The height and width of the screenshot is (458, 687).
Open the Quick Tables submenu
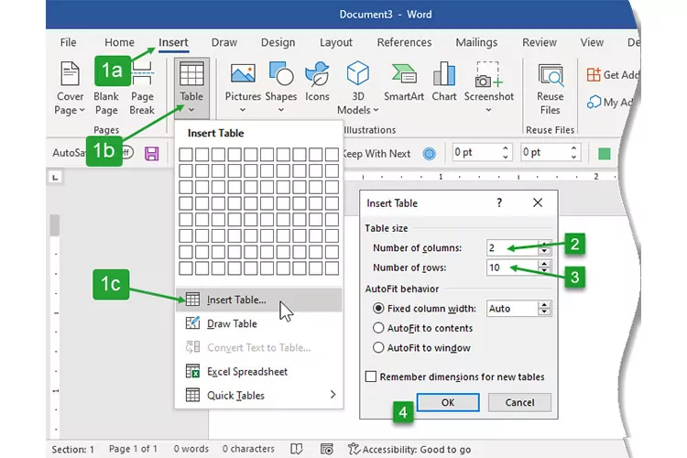(x=258, y=396)
